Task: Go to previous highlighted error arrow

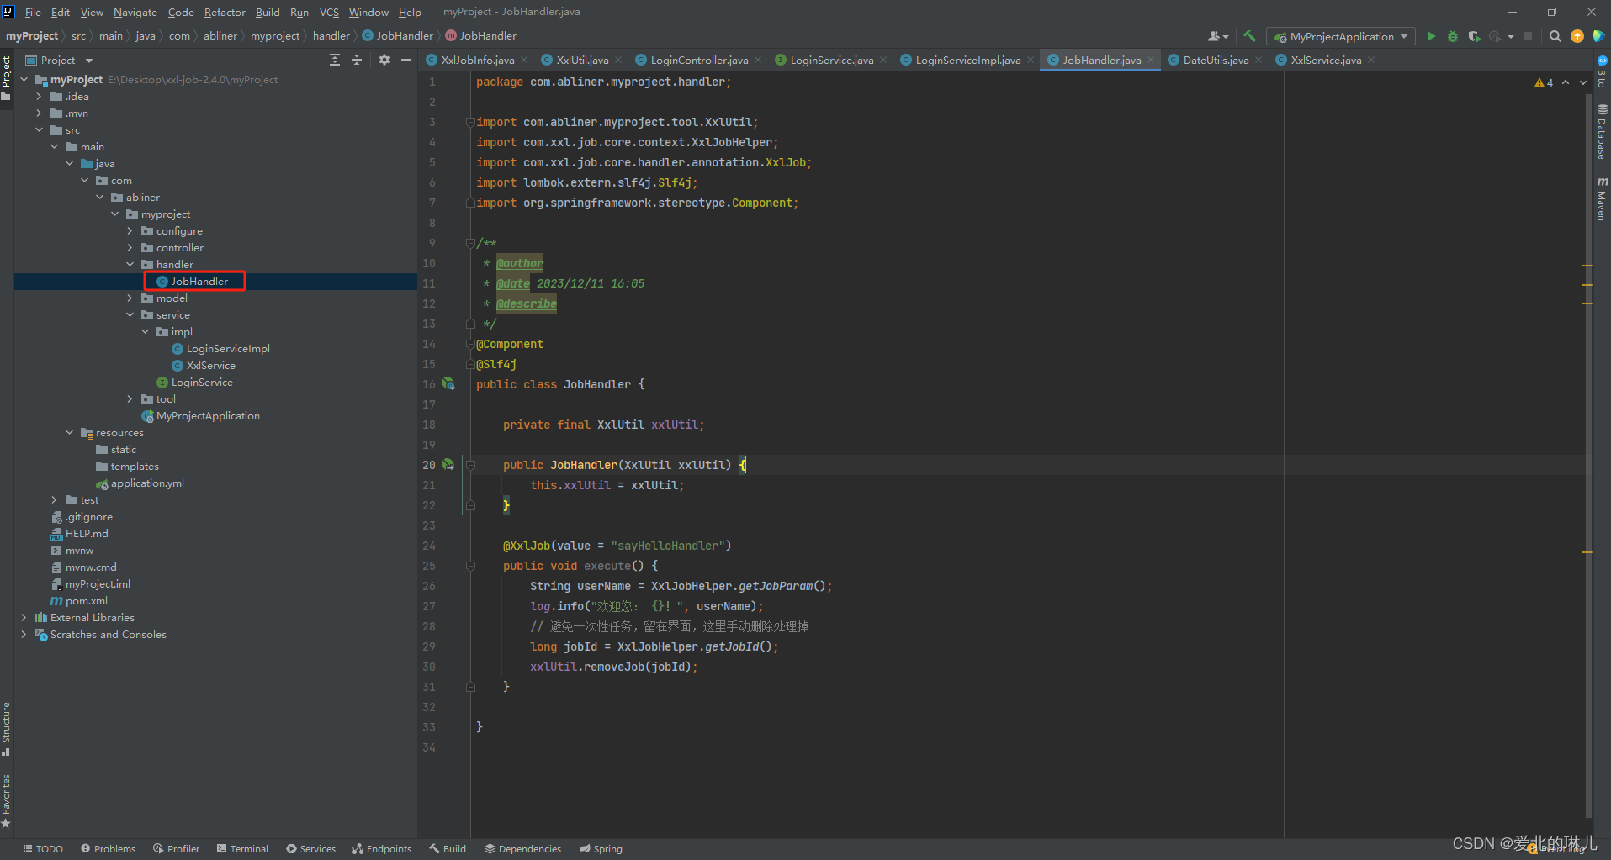Action: pyautogui.click(x=1566, y=82)
